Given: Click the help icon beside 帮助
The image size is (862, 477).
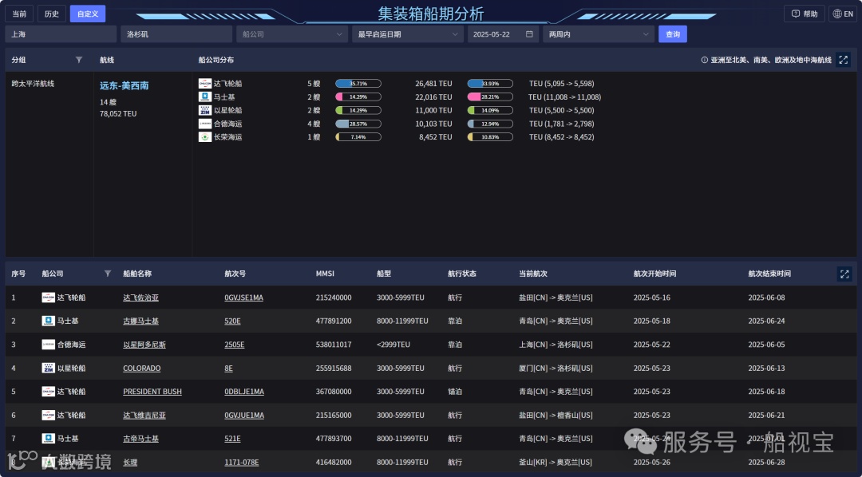Looking at the screenshot, I should (x=796, y=14).
